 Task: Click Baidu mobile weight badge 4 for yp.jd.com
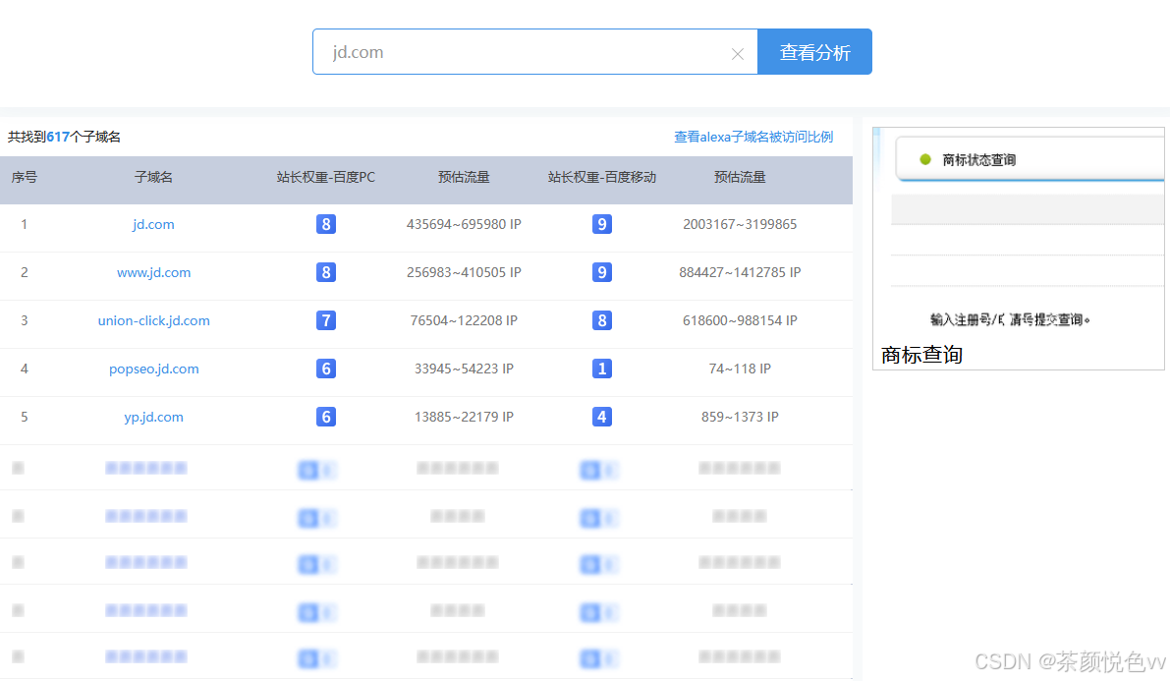[x=602, y=417]
